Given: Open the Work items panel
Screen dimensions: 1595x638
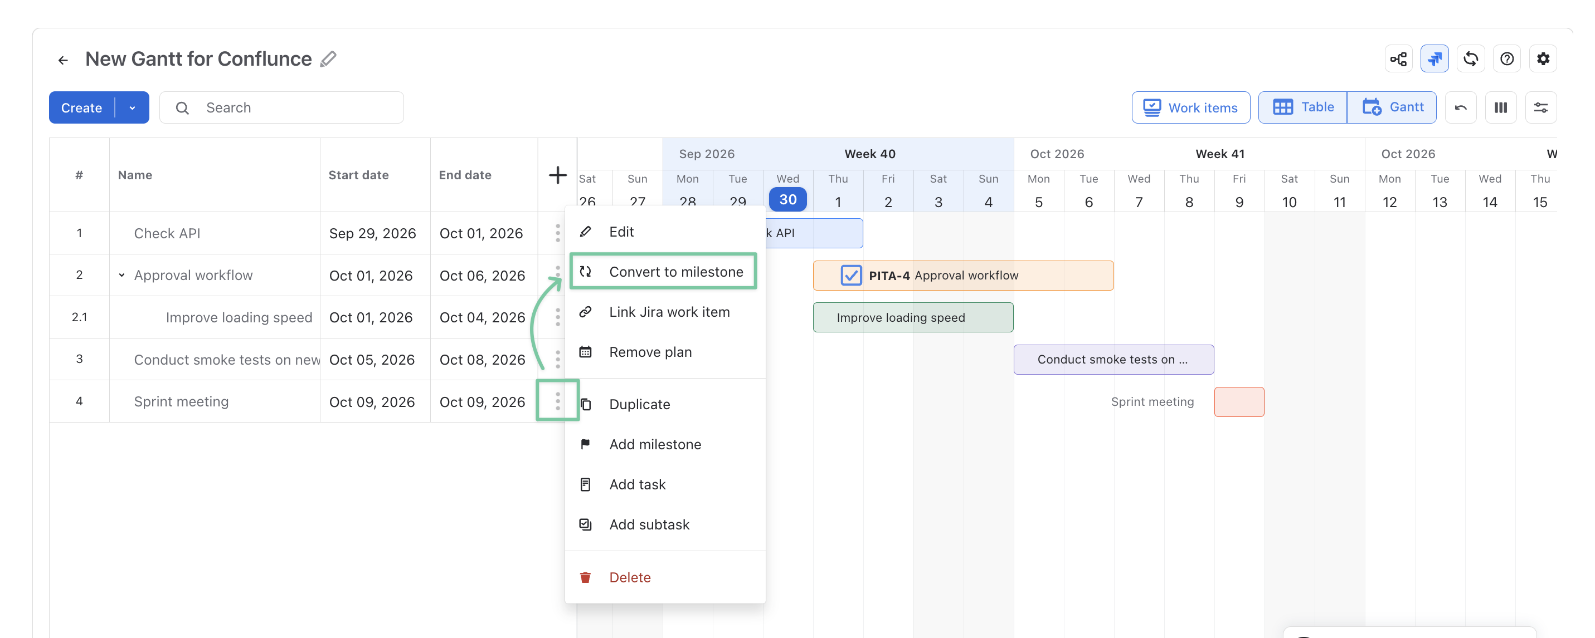Looking at the screenshot, I should coord(1191,107).
